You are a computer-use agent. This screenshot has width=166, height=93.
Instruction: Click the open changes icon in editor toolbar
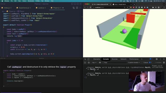pyautogui.click(x=74, y=8)
